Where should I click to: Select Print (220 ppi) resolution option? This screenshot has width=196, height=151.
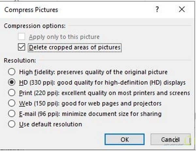12,93
